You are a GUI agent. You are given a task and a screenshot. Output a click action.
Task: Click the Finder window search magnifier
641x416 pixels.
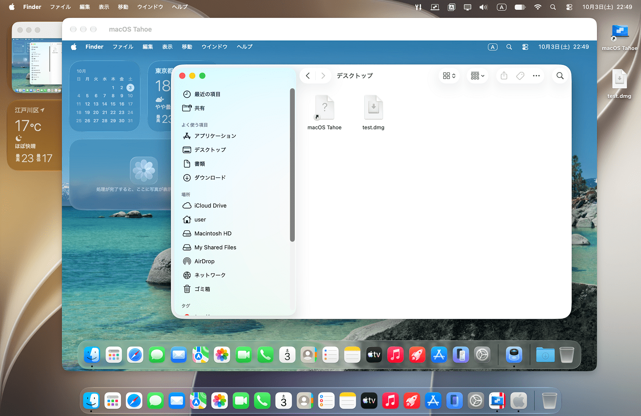coord(560,76)
